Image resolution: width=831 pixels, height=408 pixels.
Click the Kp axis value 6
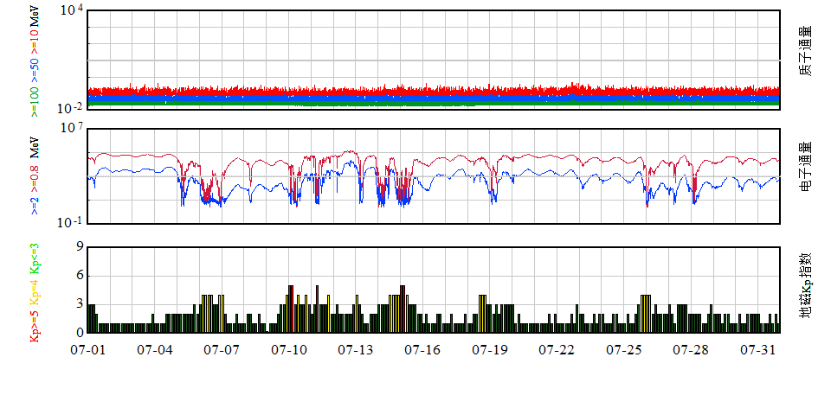tap(81, 276)
